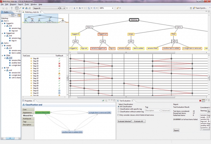Switch Outline to tree view icon

[13, 16]
